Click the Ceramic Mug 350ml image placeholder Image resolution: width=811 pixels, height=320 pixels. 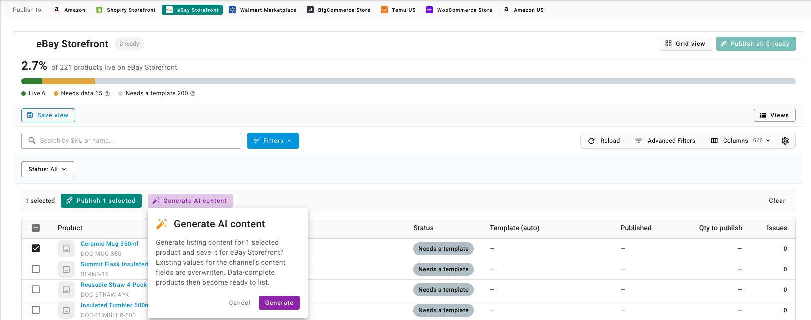coord(66,249)
